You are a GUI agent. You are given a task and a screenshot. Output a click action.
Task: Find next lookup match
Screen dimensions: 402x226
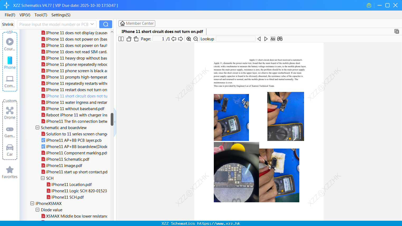click(x=266, y=39)
